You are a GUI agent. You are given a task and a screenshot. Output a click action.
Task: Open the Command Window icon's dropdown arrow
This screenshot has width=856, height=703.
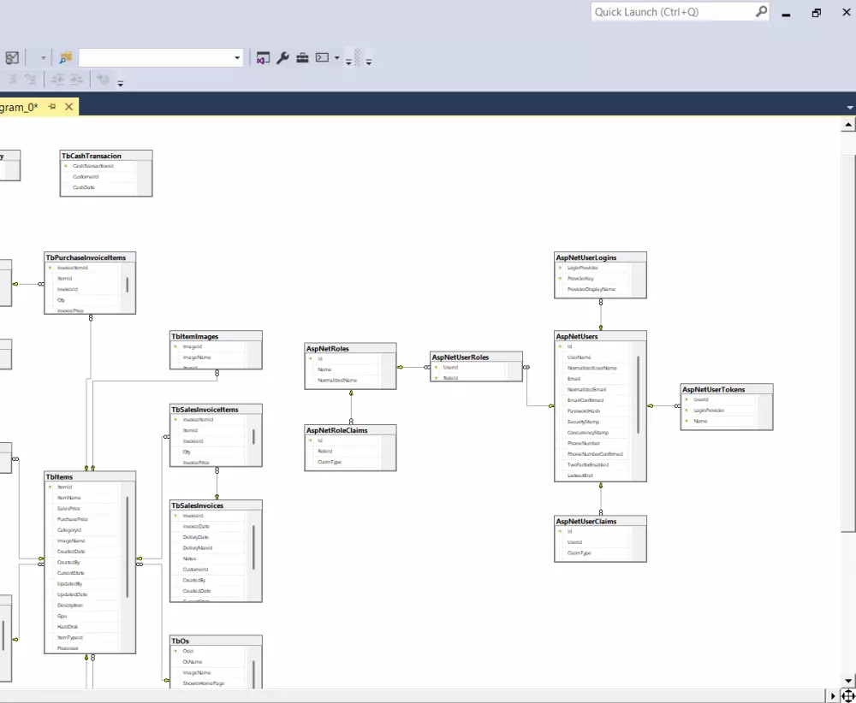[x=337, y=57]
